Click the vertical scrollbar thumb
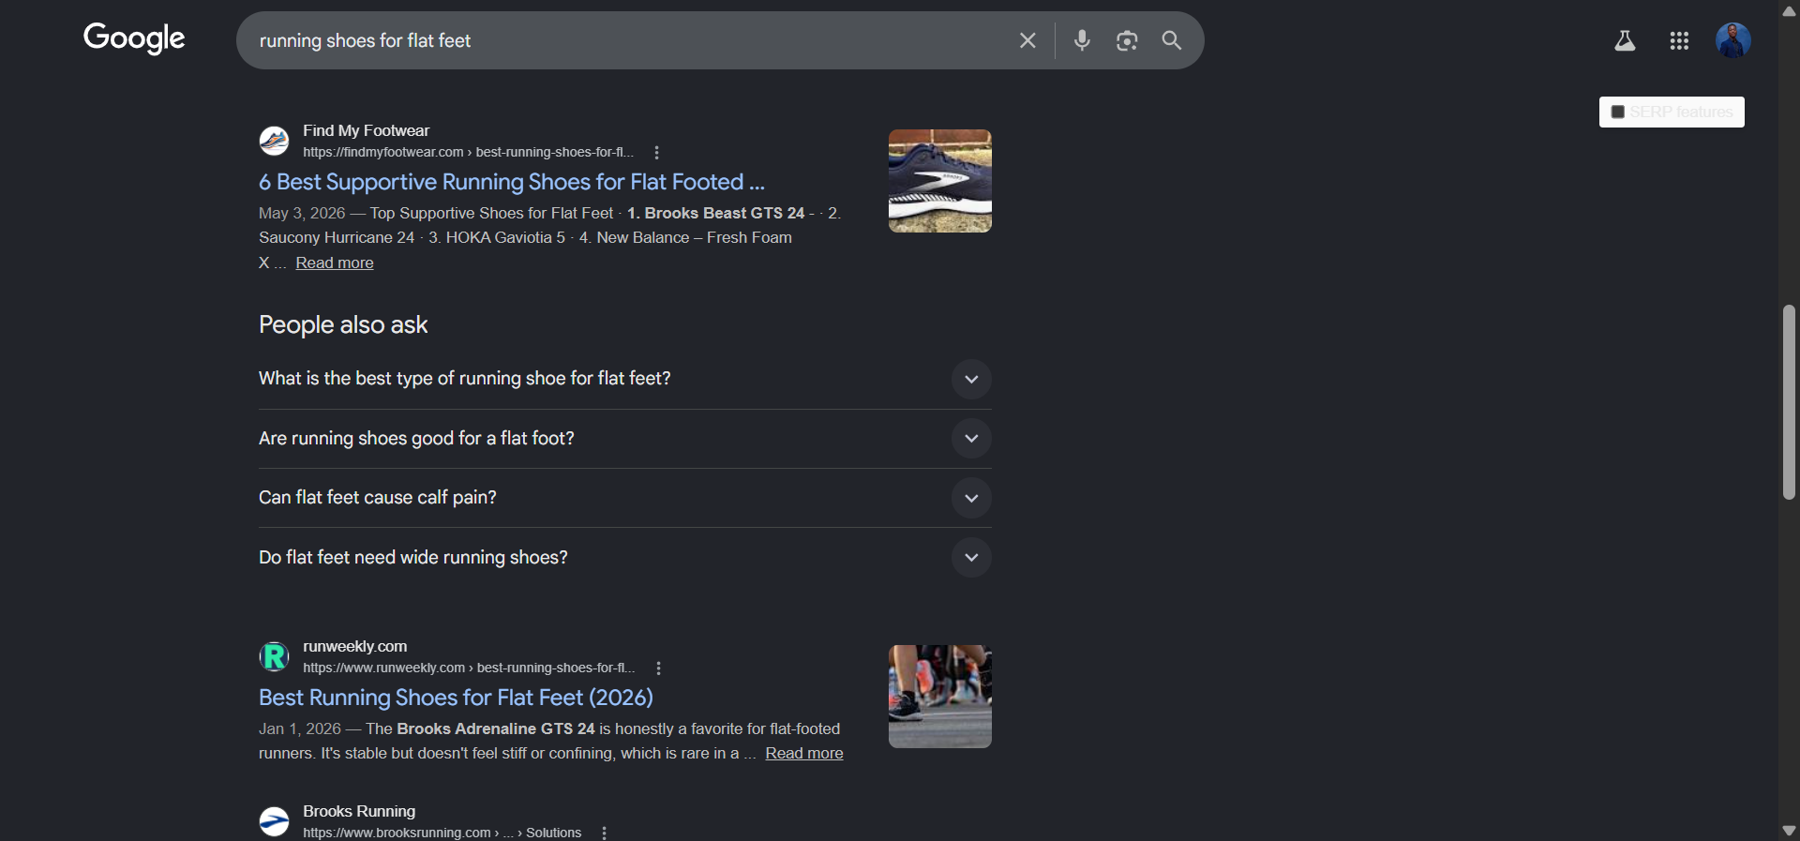1800x841 pixels. tap(1789, 402)
